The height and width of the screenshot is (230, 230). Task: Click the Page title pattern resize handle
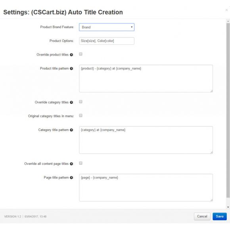[211, 200]
